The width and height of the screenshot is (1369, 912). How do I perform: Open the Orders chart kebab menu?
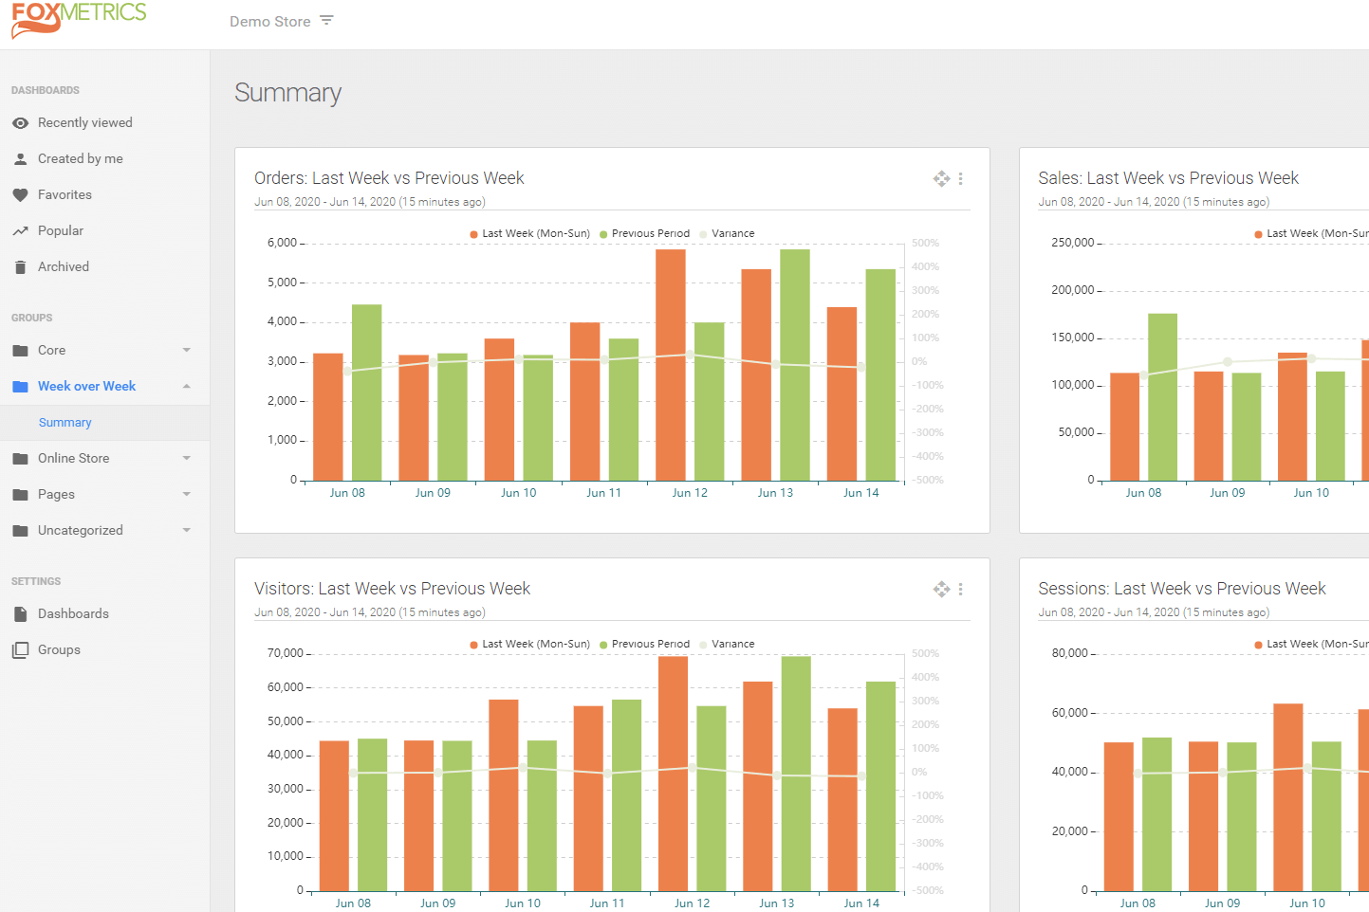tap(961, 178)
